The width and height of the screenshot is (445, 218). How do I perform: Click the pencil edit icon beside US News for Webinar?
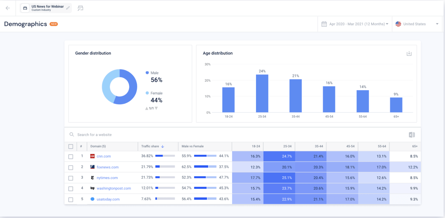point(68,8)
